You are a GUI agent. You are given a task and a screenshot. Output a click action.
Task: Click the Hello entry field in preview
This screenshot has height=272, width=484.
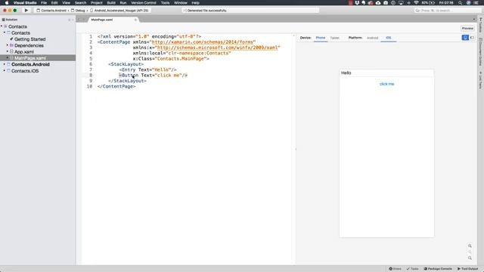point(386,73)
